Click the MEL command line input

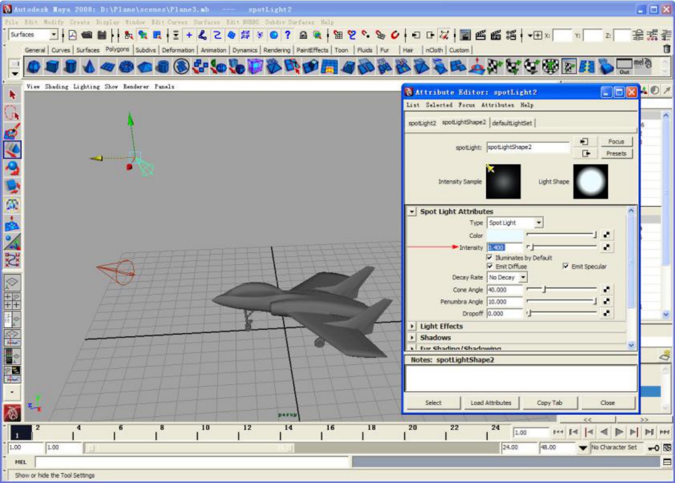tap(192, 462)
